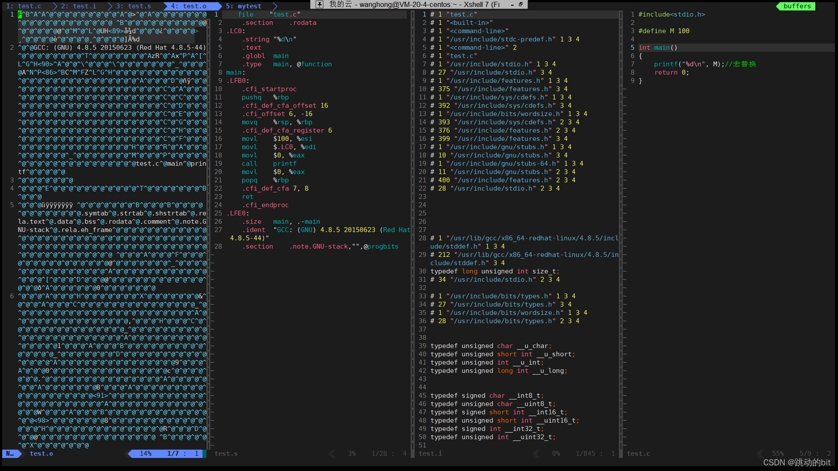Click the test.c status line at bottom right
This screenshot has height=471, width=838.
tap(638, 454)
